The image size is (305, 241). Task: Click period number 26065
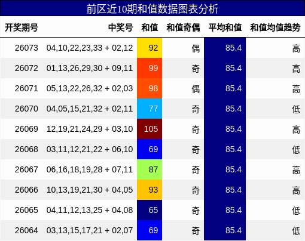(26, 210)
